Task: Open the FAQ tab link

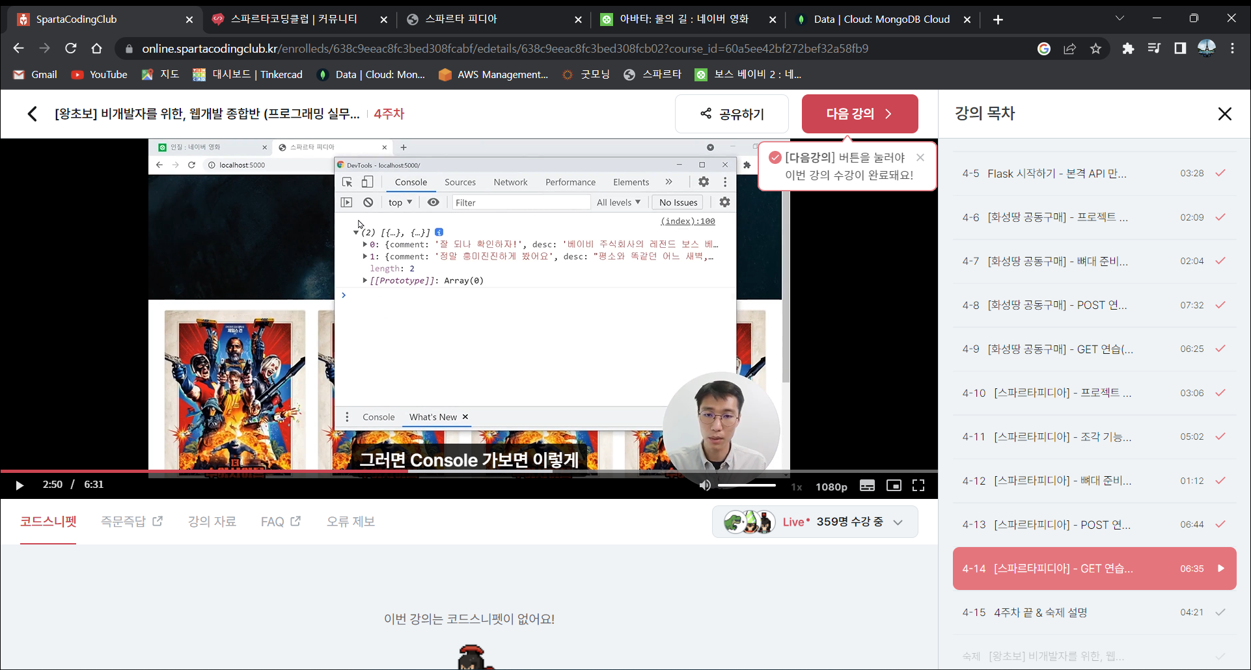Action: pyautogui.click(x=281, y=521)
